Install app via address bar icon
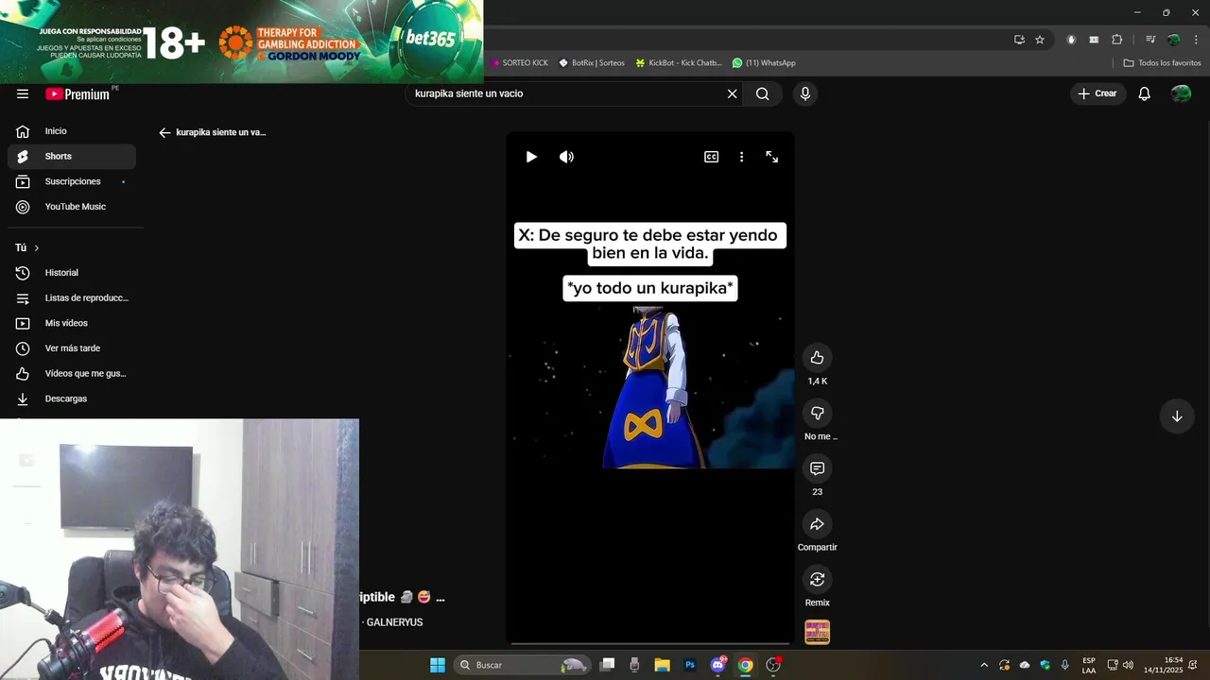The height and width of the screenshot is (680, 1210). 1019,40
